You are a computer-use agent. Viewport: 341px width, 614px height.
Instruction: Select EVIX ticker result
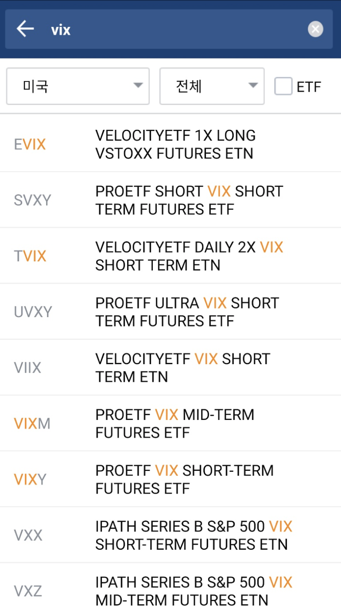click(30, 144)
